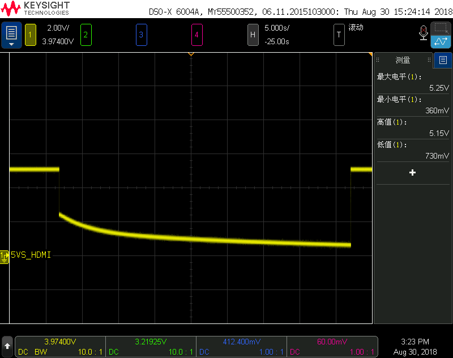
Task: Click the 3.97400V offset value at top
Action: [58, 41]
